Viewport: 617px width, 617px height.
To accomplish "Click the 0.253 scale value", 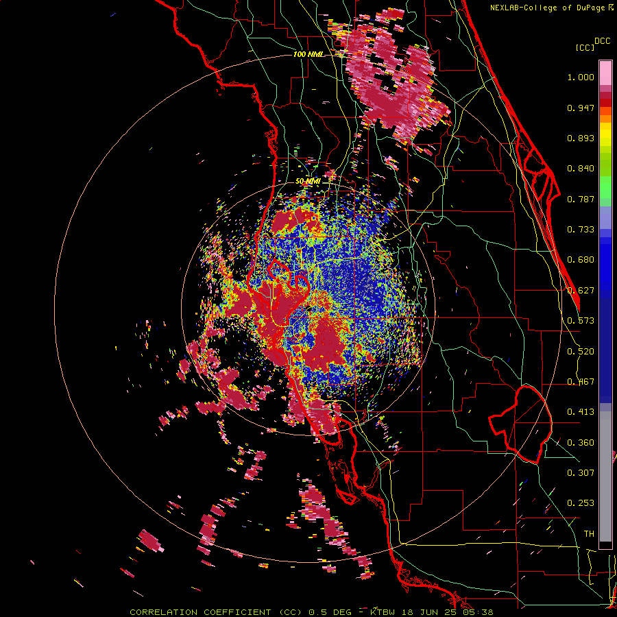I will pyautogui.click(x=581, y=503).
